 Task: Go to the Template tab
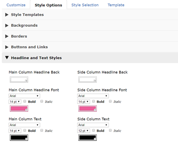(116, 5)
